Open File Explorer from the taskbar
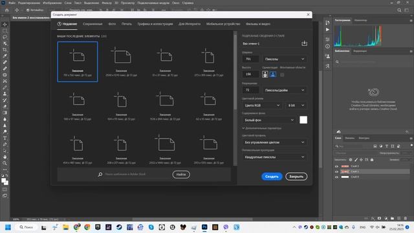Viewport: 414px width, 233px height. click(x=66, y=227)
